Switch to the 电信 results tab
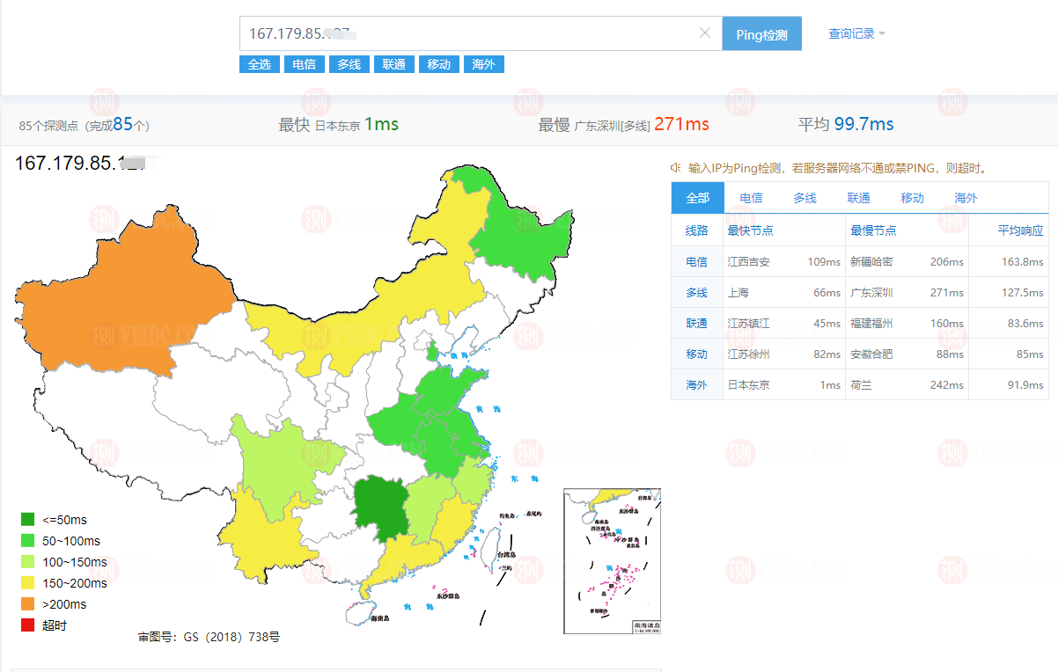1058x672 pixels. click(x=751, y=198)
